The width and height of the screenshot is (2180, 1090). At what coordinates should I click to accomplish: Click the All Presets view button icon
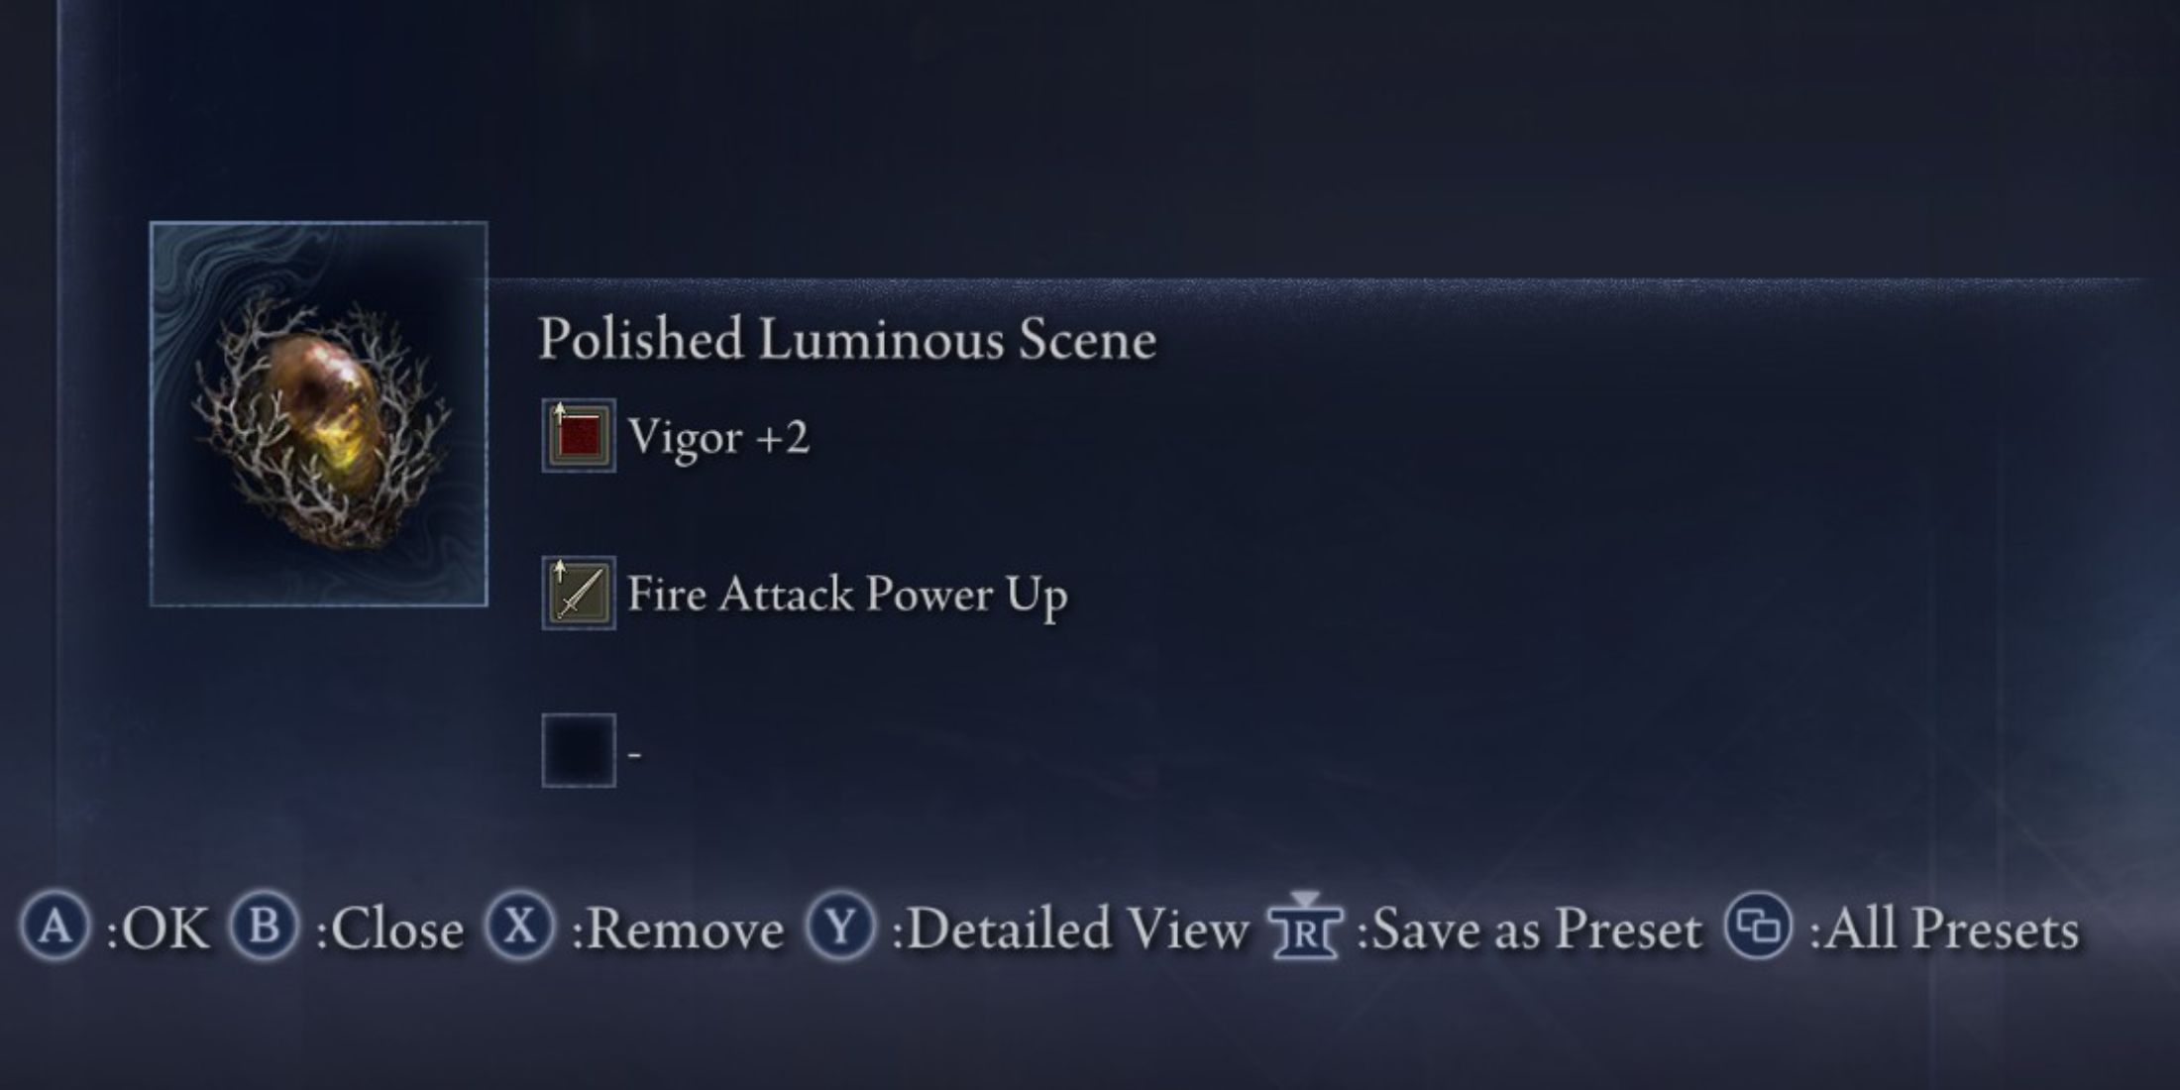pos(1759,927)
